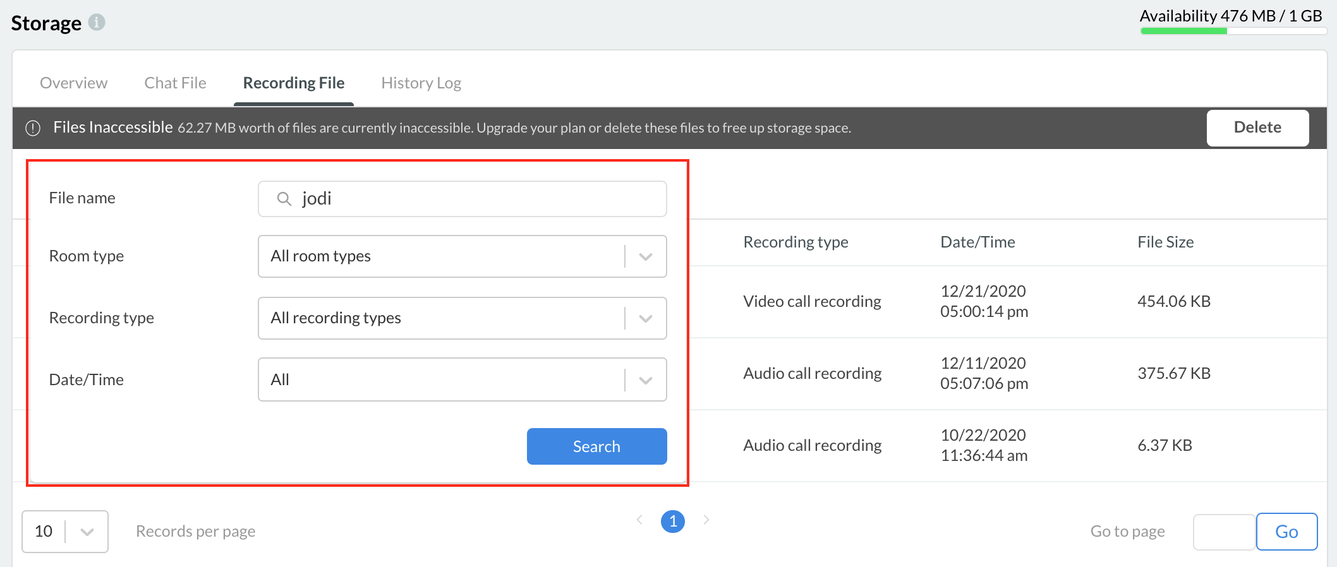
Task: Select the Video call recording row cell
Action: (812, 302)
